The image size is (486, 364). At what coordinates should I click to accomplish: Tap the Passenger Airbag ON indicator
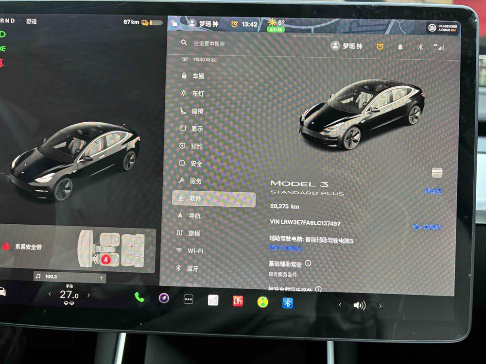pyautogui.click(x=443, y=28)
